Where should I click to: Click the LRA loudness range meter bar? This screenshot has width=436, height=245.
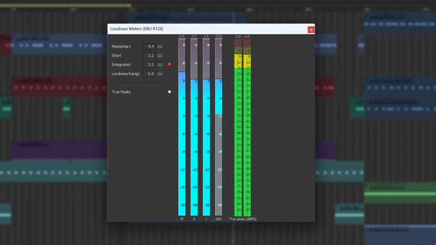pyautogui.click(x=219, y=127)
